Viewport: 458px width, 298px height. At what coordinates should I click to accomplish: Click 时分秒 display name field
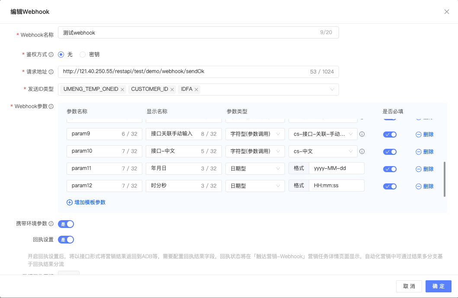tap(184, 186)
